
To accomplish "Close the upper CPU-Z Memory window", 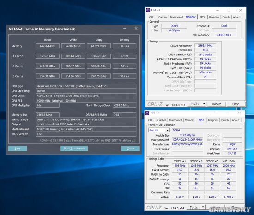I will tap(241, 10).
